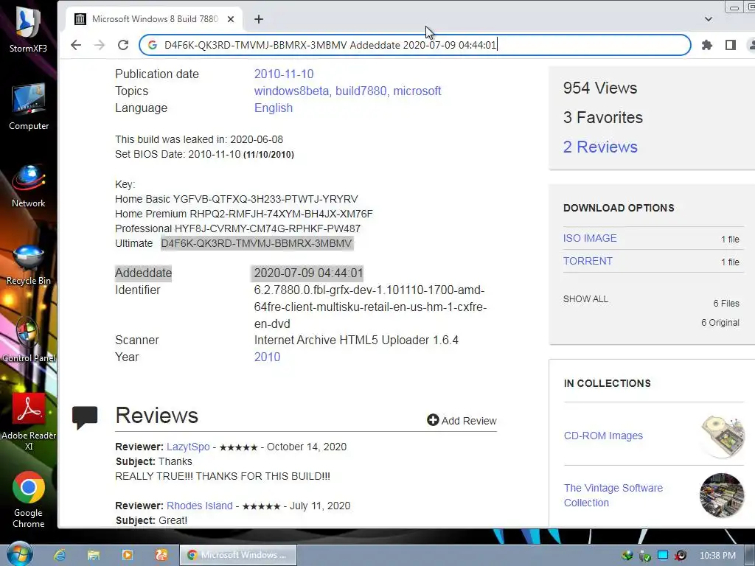Click the 954 Views text
Viewport: 755px width, 566px height.
pyautogui.click(x=600, y=88)
